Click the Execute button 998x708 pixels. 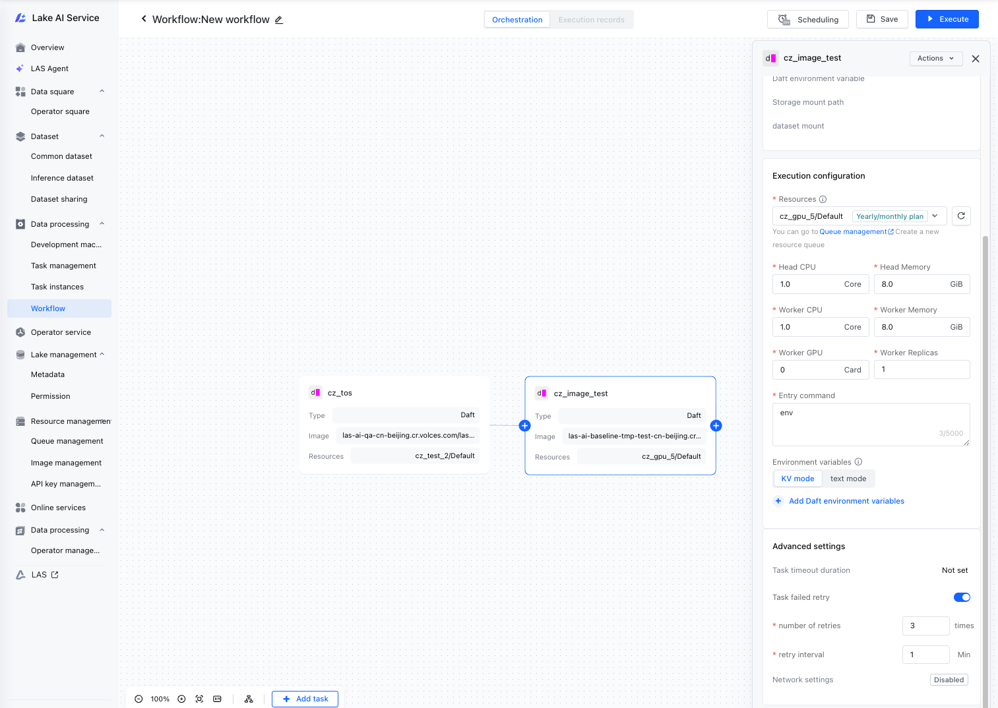pyautogui.click(x=947, y=19)
